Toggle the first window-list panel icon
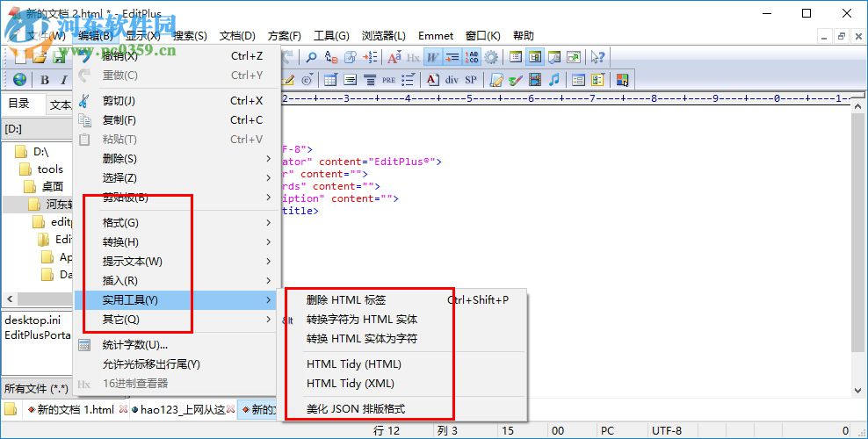The height and width of the screenshot is (439, 868). (516, 57)
